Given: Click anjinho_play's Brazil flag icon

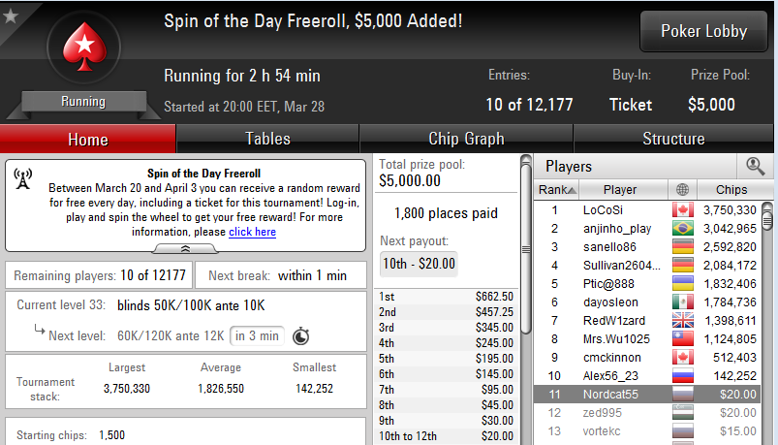Looking at the screenshot, I should pos(683,229).
